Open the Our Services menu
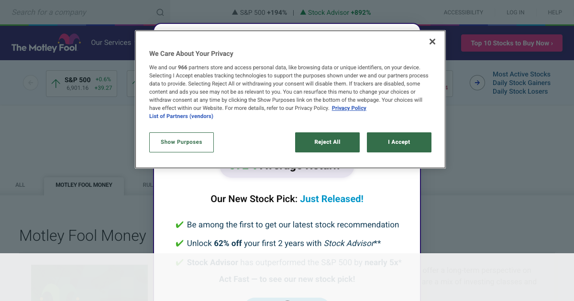This screenshot has height=301, width=574. [111, 43]
